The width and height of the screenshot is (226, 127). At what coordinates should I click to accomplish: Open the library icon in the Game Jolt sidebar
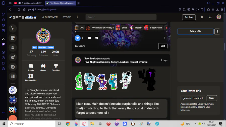click(13, 76)
